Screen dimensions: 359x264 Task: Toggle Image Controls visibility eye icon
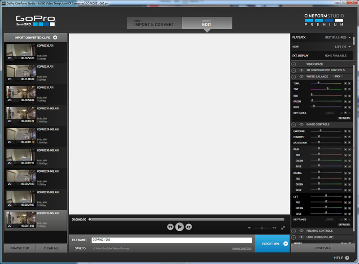coord(301,125)
